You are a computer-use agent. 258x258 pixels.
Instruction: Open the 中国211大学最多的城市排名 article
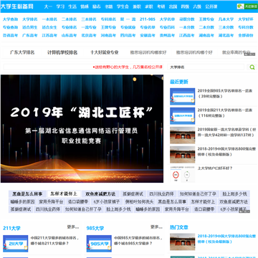(x=55, y=241)
